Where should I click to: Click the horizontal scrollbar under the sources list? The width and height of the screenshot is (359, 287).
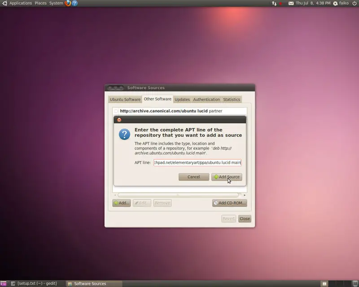click(x=178, y=195)
